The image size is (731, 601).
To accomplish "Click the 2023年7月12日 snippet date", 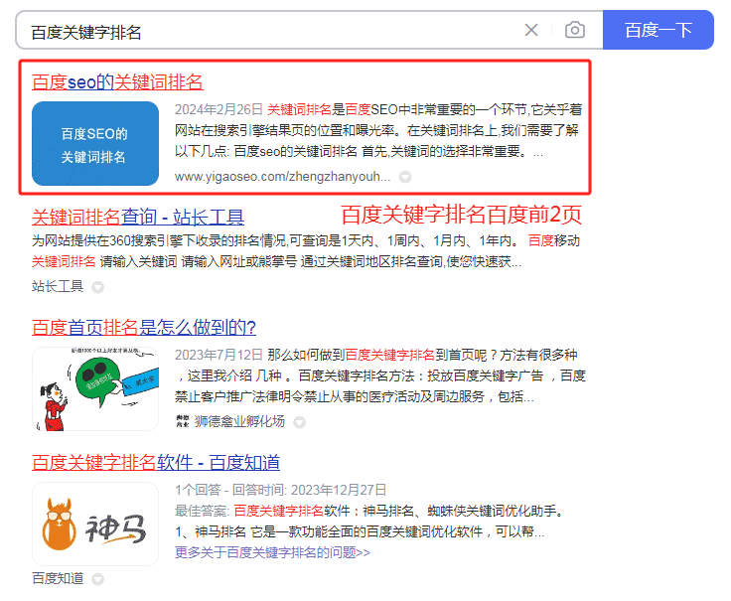I will coord(219,355).
